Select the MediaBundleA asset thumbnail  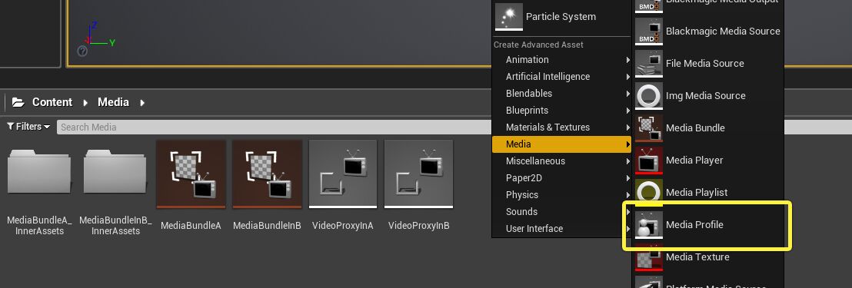coord(191,174)
